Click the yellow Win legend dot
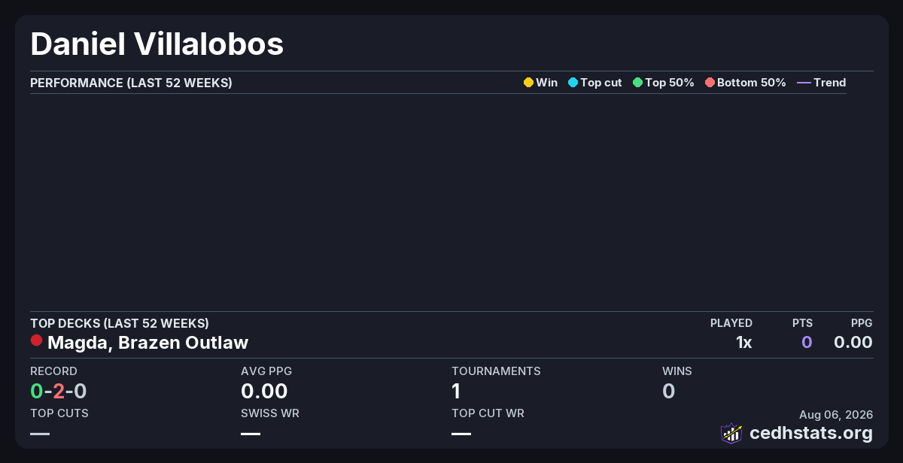903x463 pixels. [528, 83]
